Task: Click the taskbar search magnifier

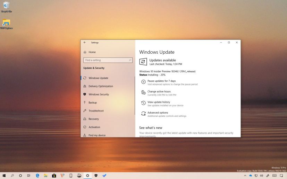Action: [x=12, y=176]
